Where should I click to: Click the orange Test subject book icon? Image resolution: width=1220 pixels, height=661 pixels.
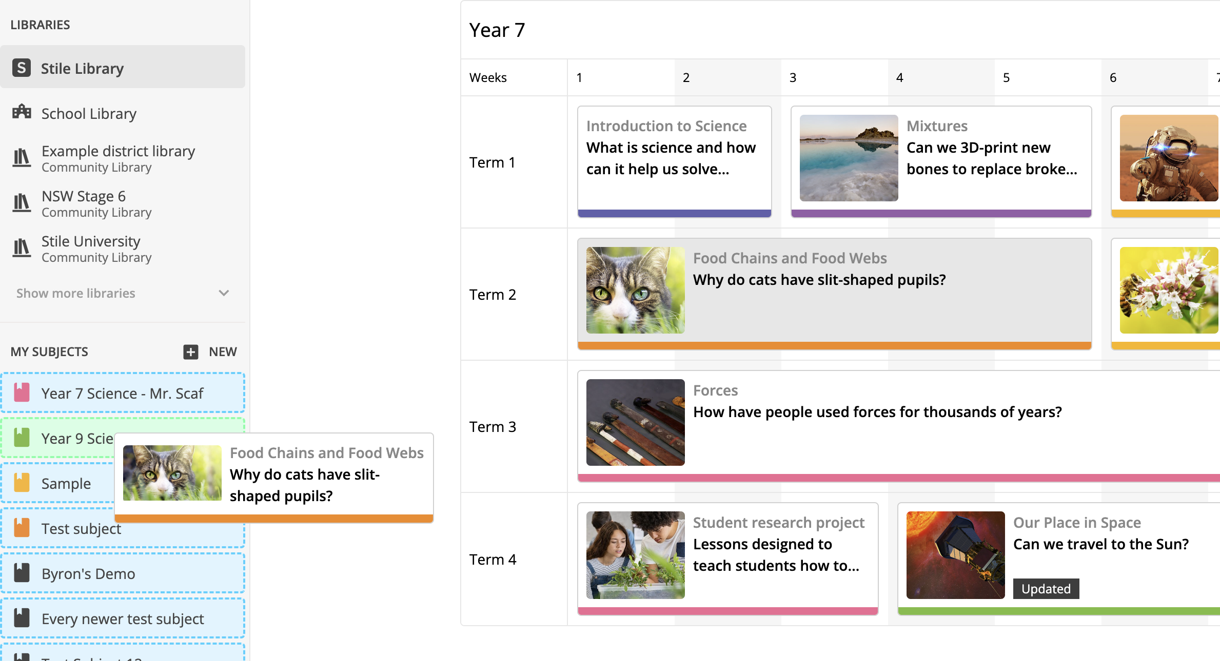[22, 528]
